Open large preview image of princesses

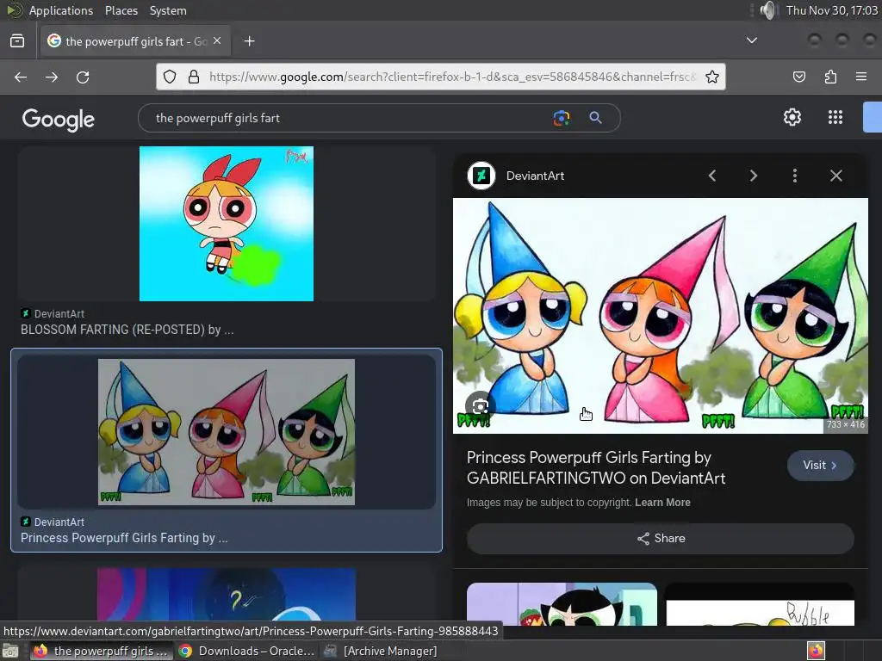pyautogui.click(x=661, y=315)
